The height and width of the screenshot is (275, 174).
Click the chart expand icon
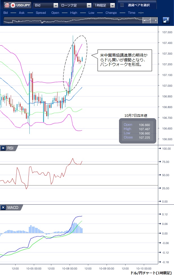[x=166, y=20]
